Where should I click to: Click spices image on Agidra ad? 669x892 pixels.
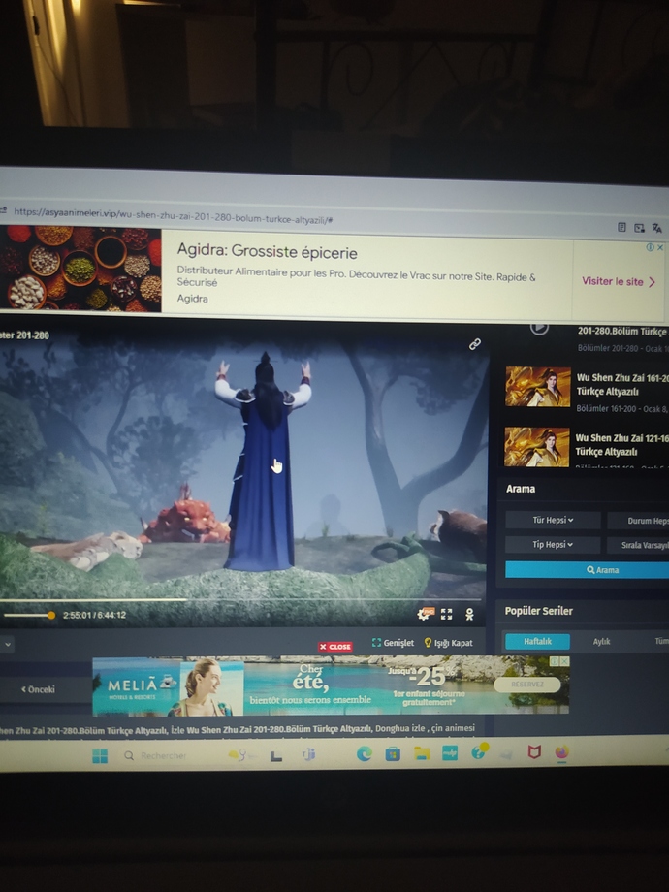(x=80, y=269)
